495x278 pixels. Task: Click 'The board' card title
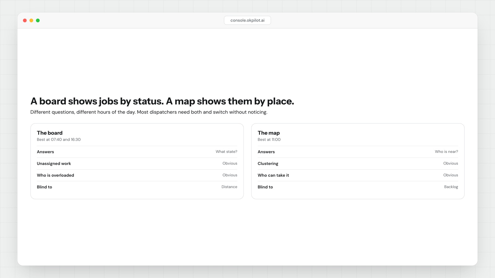point(49,133)
